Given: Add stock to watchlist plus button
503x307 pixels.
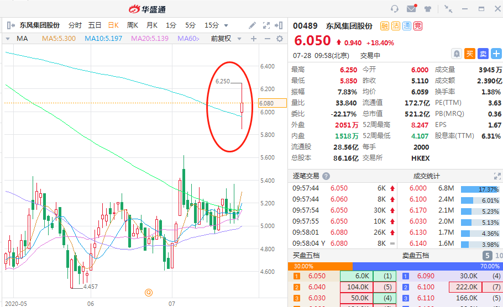Looking at the screenshot, I should click(x=496, y=54).
